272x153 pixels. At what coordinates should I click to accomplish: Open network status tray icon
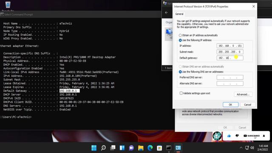click(x=247, y=148)
